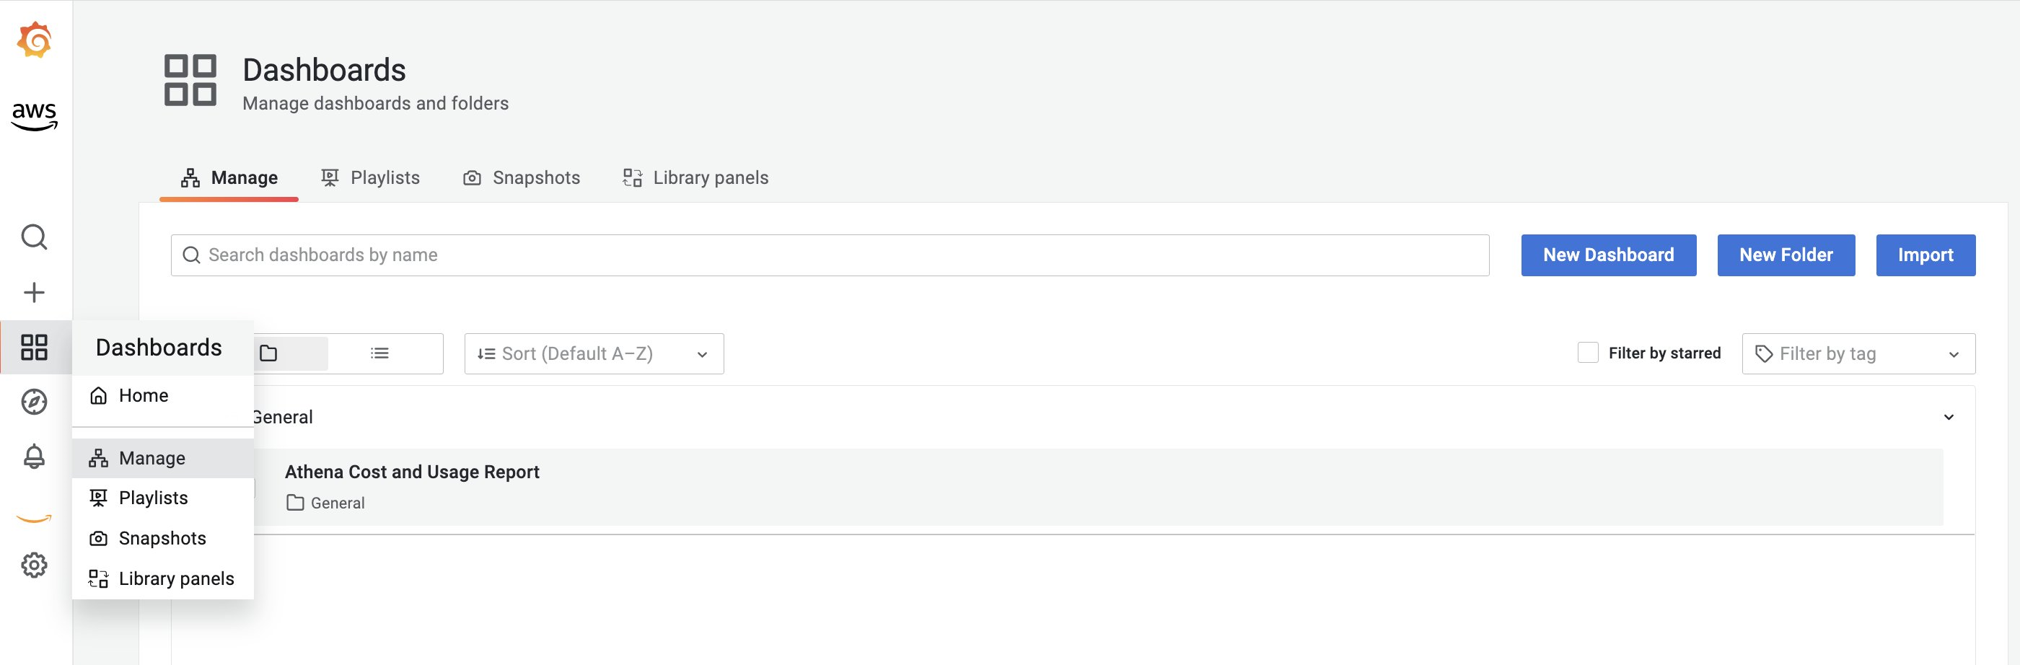Open Alerting via the bell icon
This screenshot has height=665, width=2020.
tap(35, 456)
